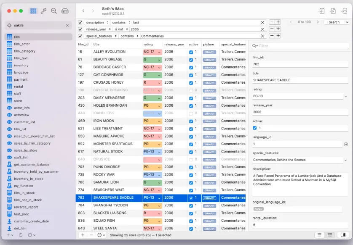
Task: Add a new row with the plus button
Action: pos(83,235)
